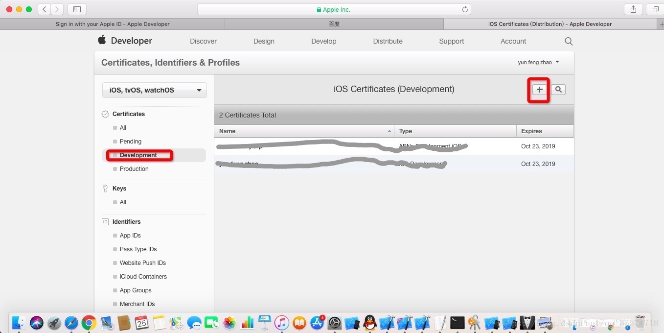Open QQ penguin icon in Dock
664x333 pixels.
coord(370,322)
